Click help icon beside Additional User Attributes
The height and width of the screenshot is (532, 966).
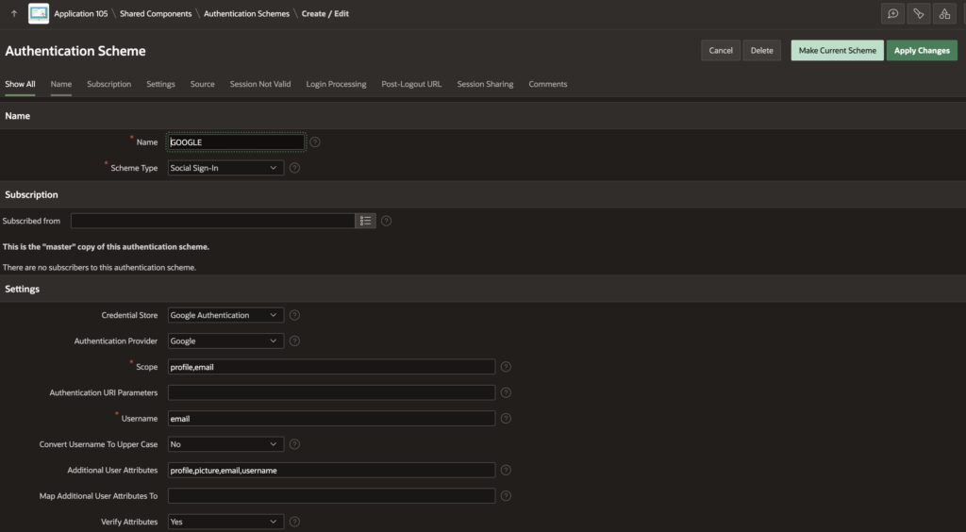[506, 470]
